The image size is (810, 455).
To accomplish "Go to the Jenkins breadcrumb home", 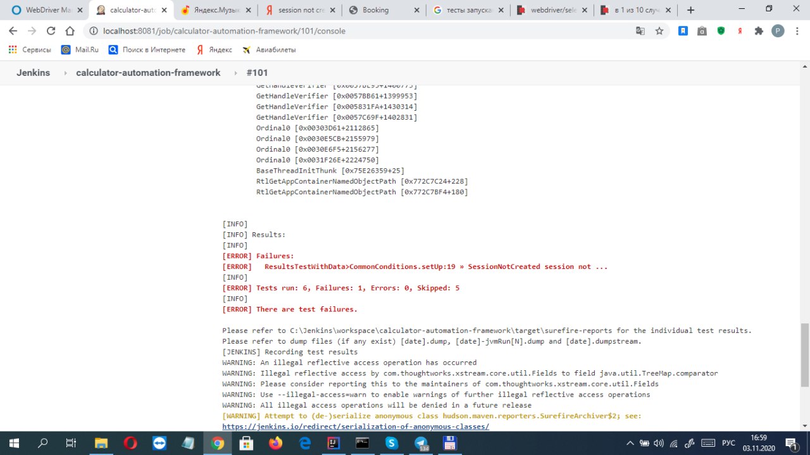I will coord(33,73).
